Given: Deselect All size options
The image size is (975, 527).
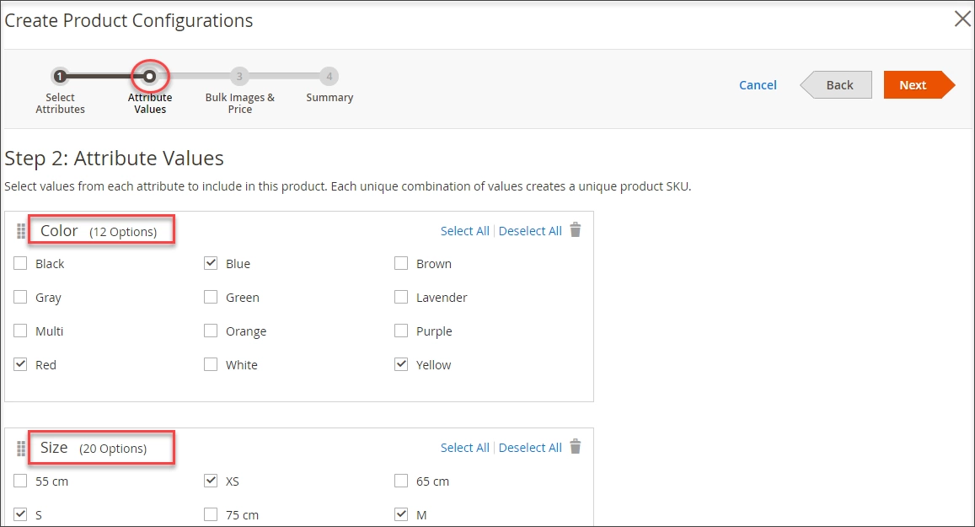Looking at the screenshot, I should click(530, 448).
